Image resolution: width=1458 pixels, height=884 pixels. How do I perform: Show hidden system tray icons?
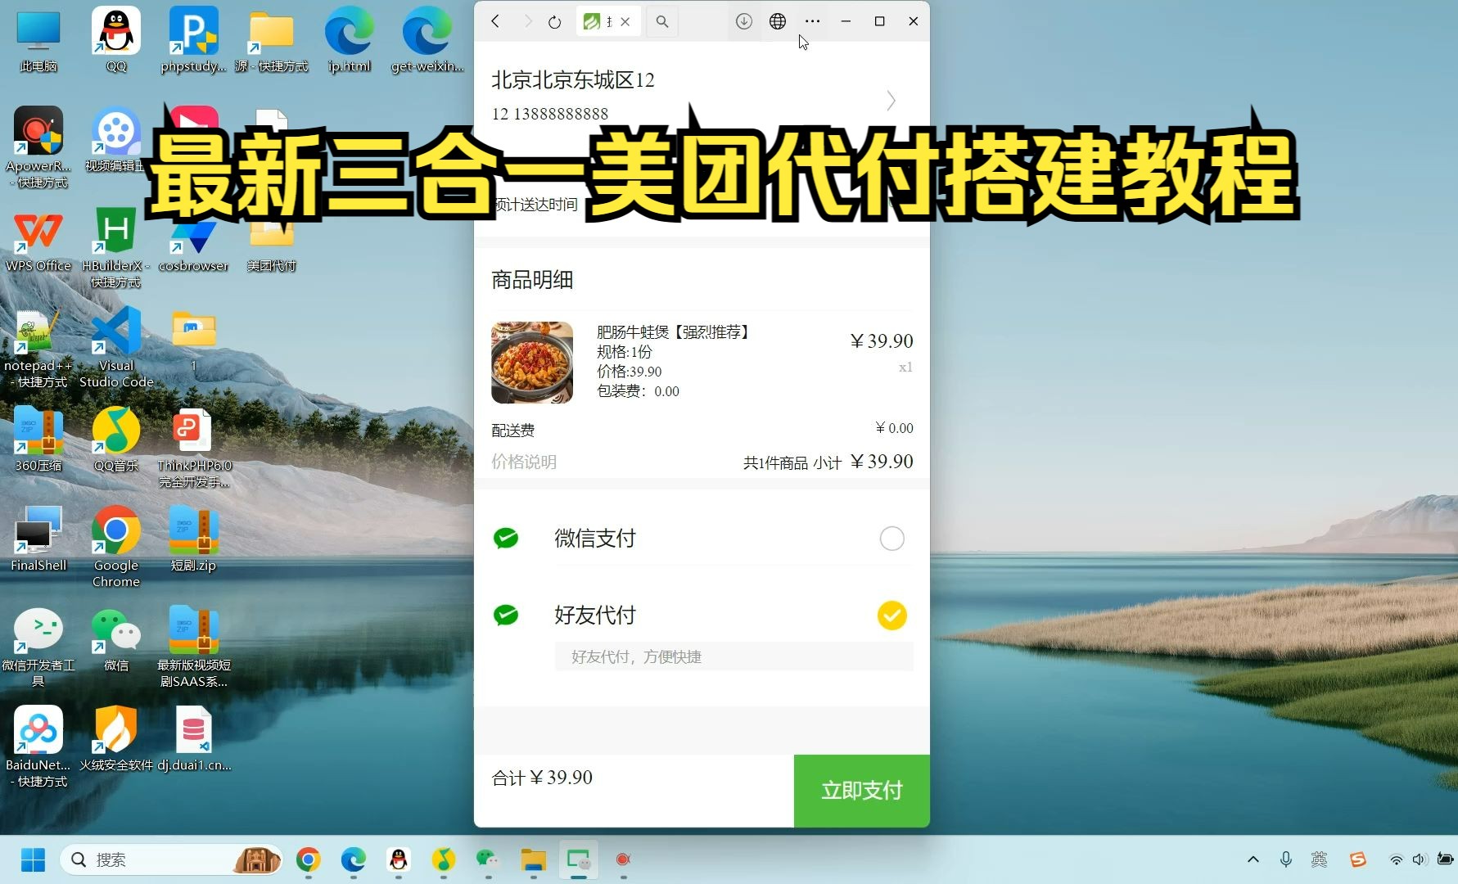click(1253, 859)
